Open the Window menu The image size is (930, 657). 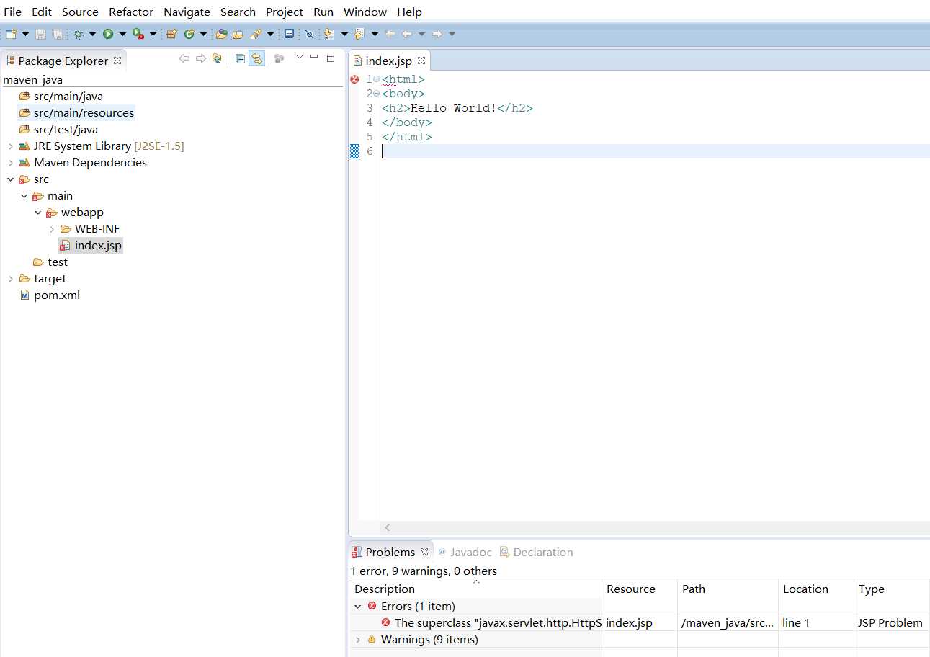point(365,12)
